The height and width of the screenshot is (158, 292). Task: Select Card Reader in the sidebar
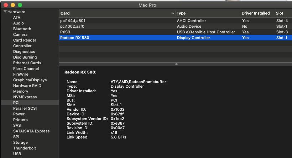[25, 40]
